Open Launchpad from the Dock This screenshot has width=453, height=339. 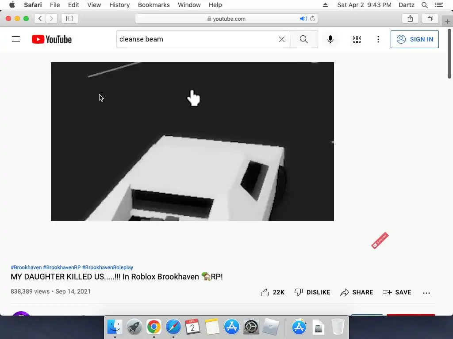coord(134,327)
